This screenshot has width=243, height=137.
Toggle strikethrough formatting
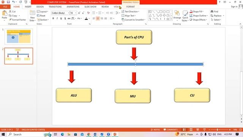pos(69,19)
